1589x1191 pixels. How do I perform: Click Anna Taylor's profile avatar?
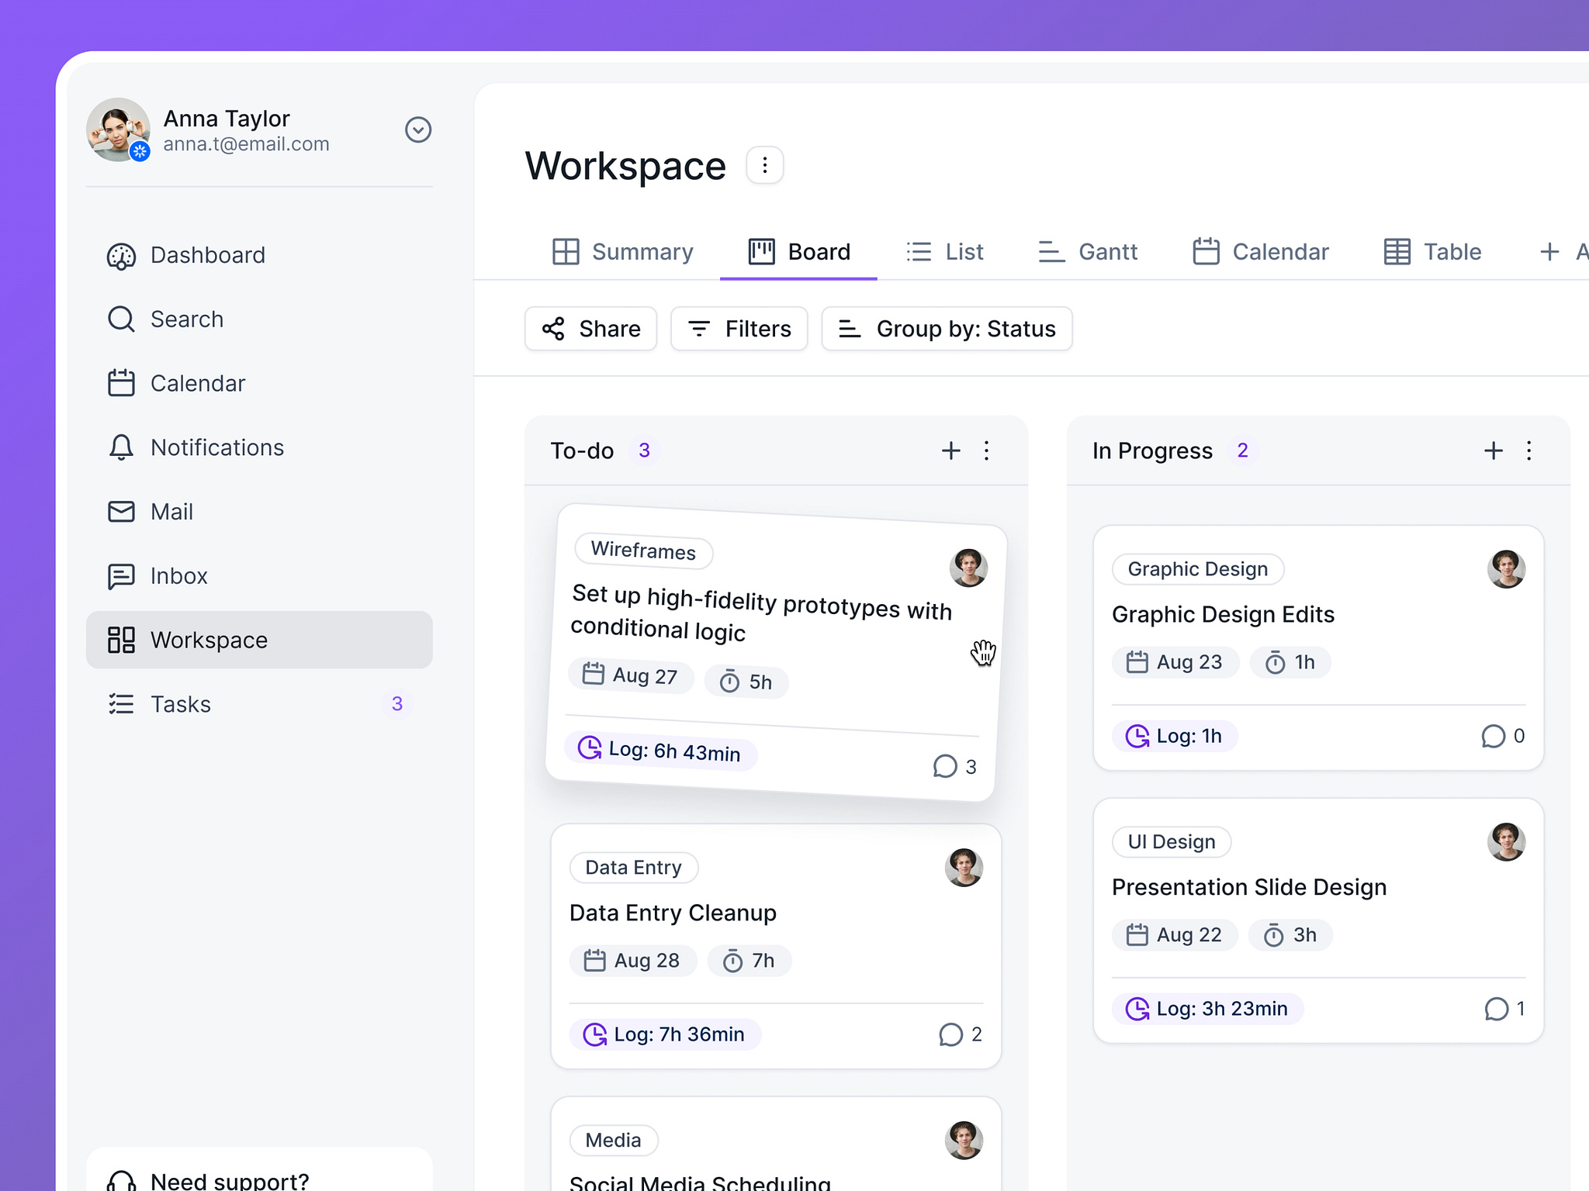[118, 130]
